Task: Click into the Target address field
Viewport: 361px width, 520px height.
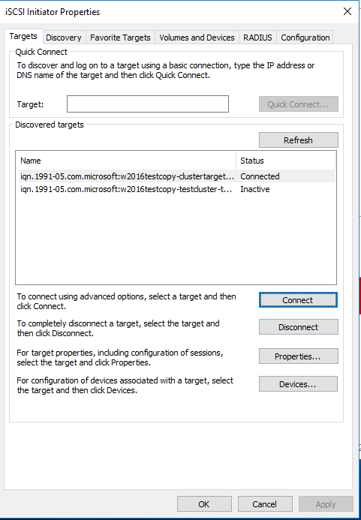Action: pos(148,104)
